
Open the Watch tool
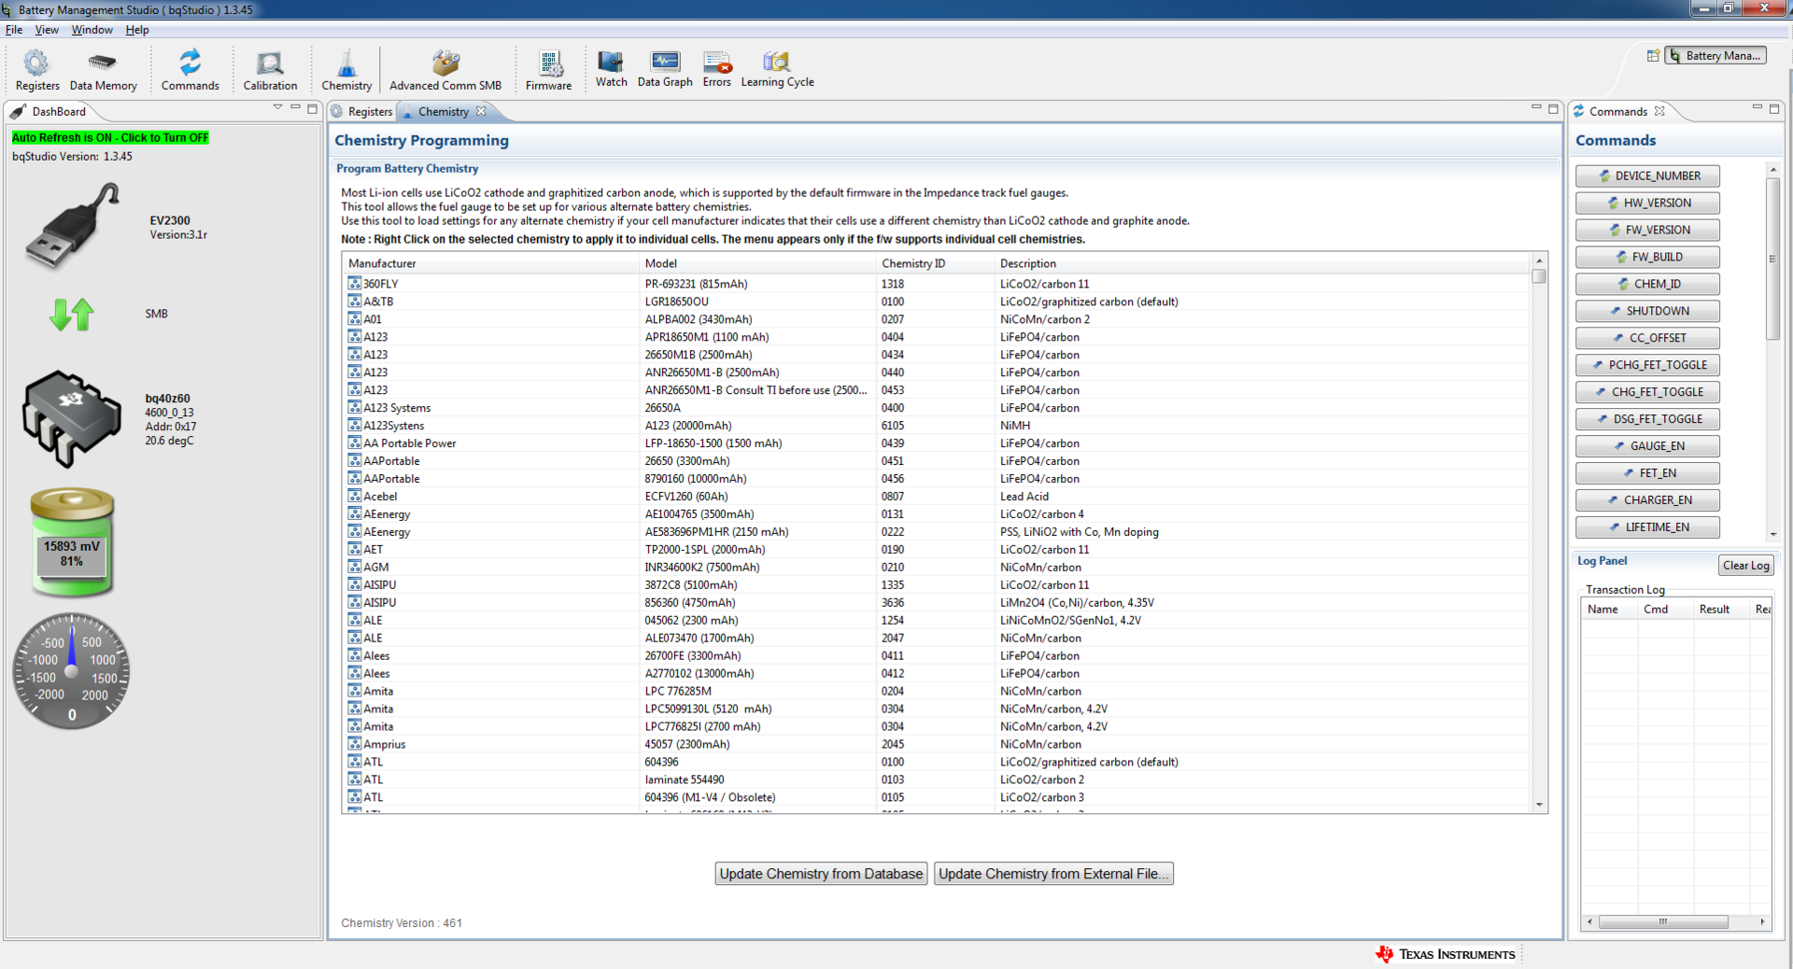611,69
